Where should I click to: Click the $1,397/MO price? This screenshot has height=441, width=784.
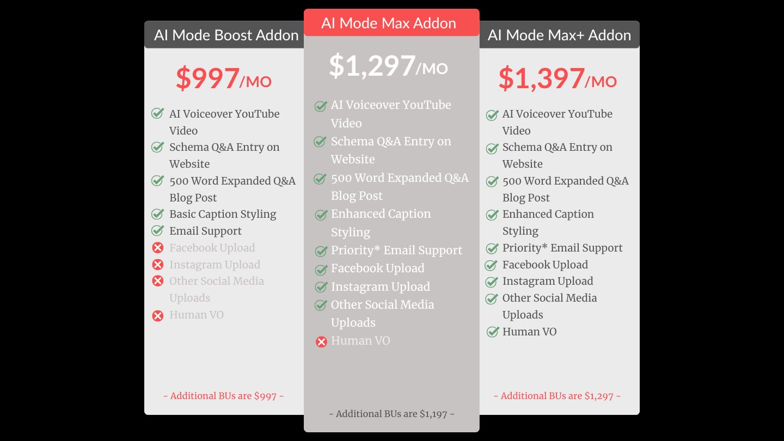coord(558,78)
